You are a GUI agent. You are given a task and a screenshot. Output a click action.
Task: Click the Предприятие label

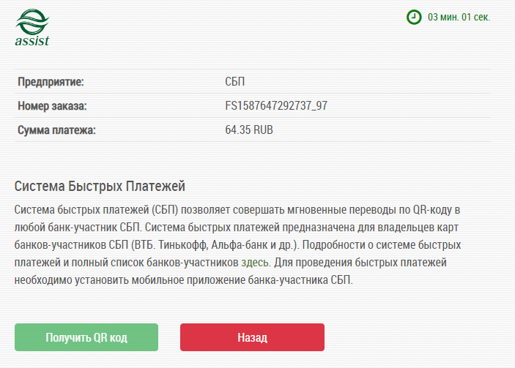click(51, 80)
